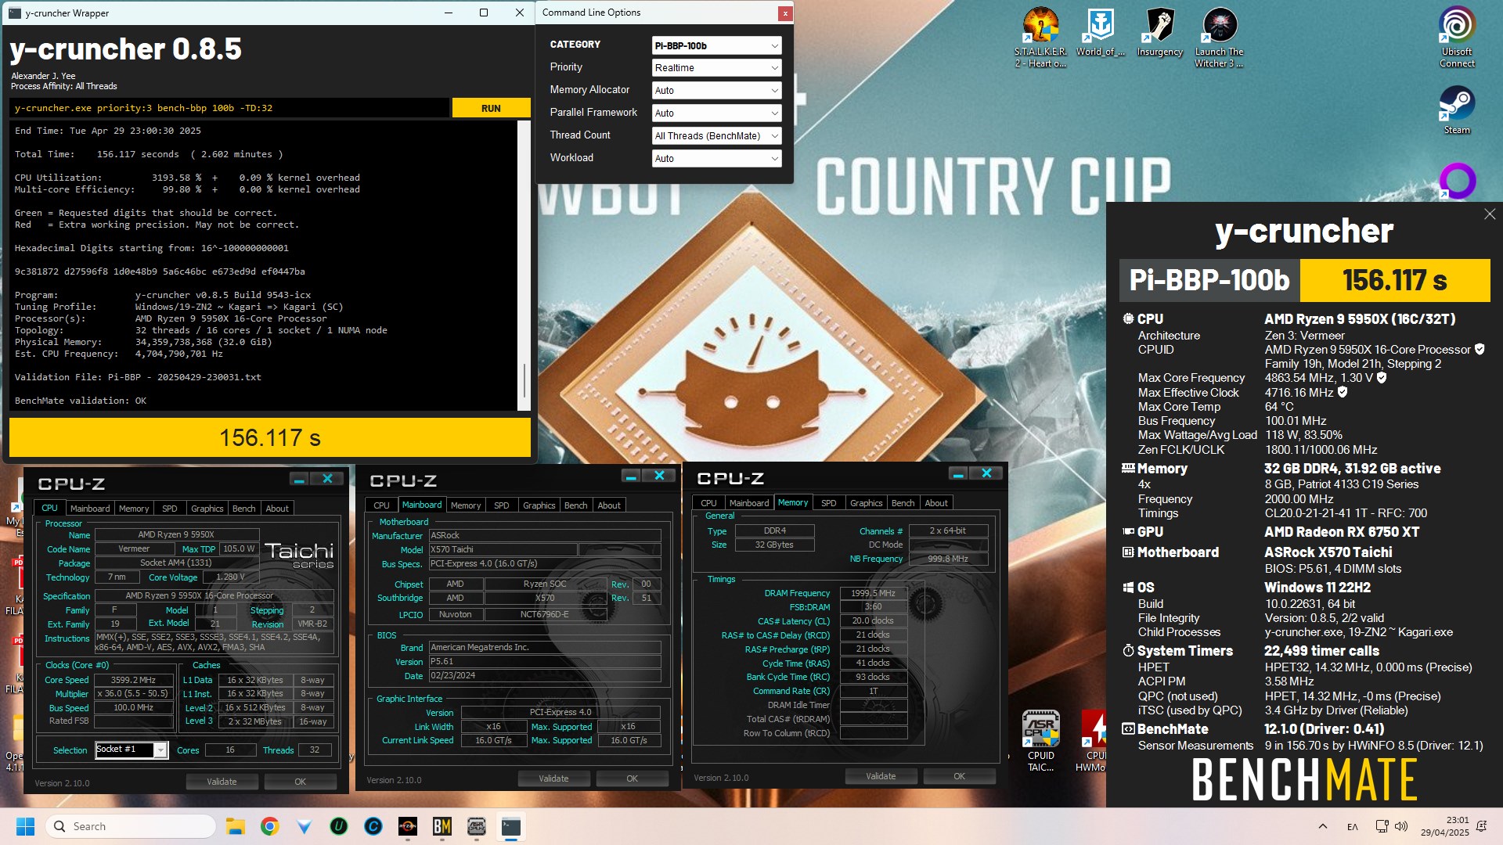Viewport: 1503px width, 845px height.
Task: Close the middle CPU-Z Mainboard window
Action: 659,476
